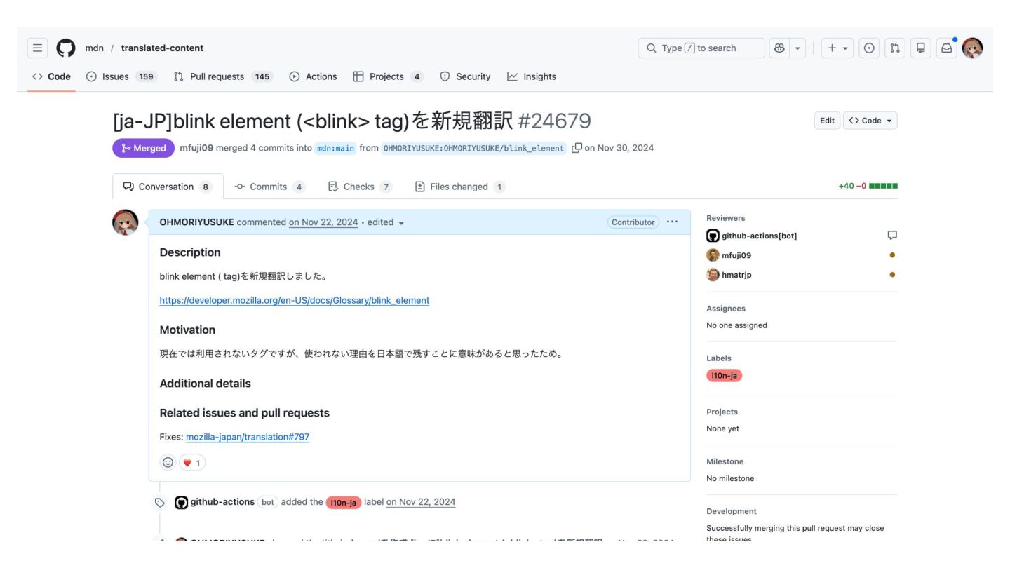Open the Security tab

[465, 76]
